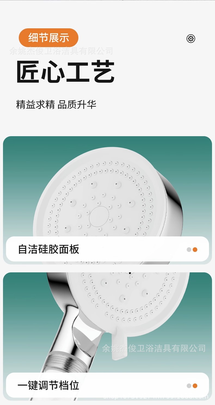Click the 一键调节档位 text label
Image resolution: width=215 pixels, height=405 pixels.
pos(49,385)
